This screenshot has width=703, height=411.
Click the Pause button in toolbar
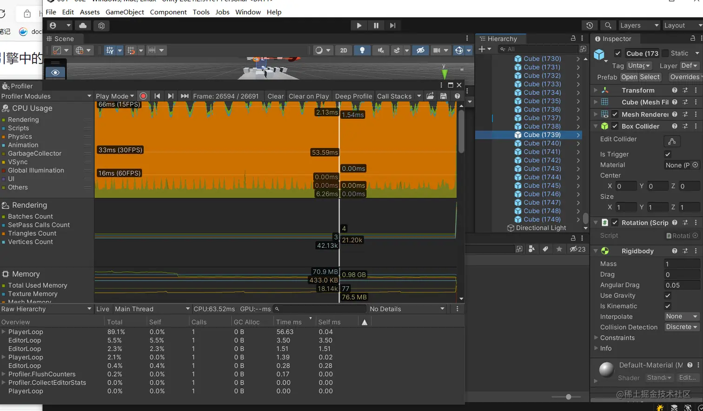[376, 26]
